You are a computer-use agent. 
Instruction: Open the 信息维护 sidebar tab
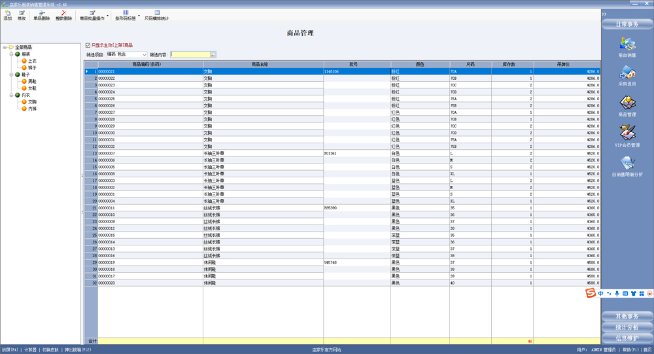tap(627, 338)
